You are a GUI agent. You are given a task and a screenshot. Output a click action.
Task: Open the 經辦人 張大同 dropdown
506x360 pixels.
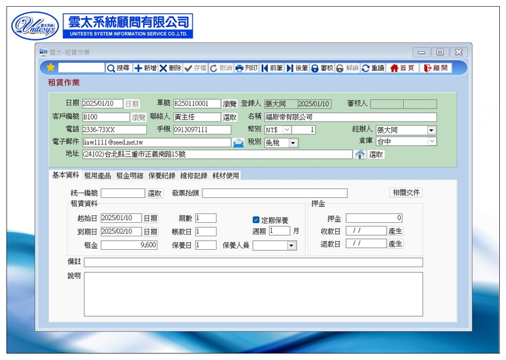pyautogui.click(x=432, y=130)
